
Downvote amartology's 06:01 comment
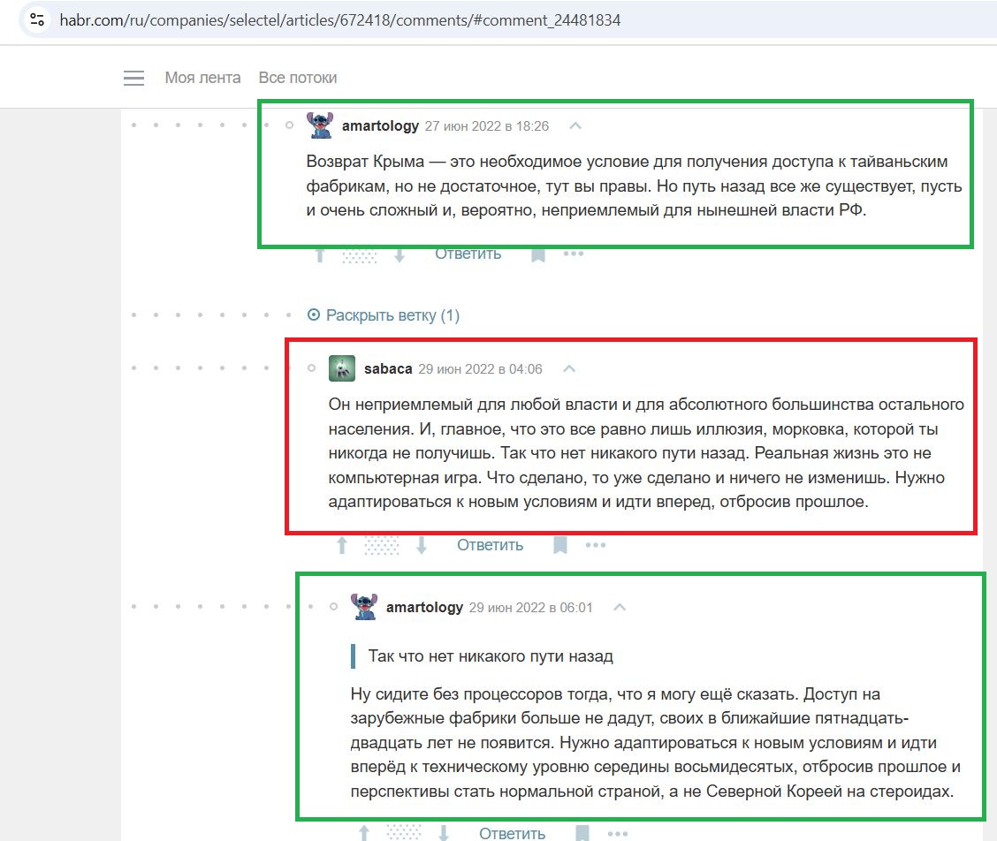click(444, 832)
